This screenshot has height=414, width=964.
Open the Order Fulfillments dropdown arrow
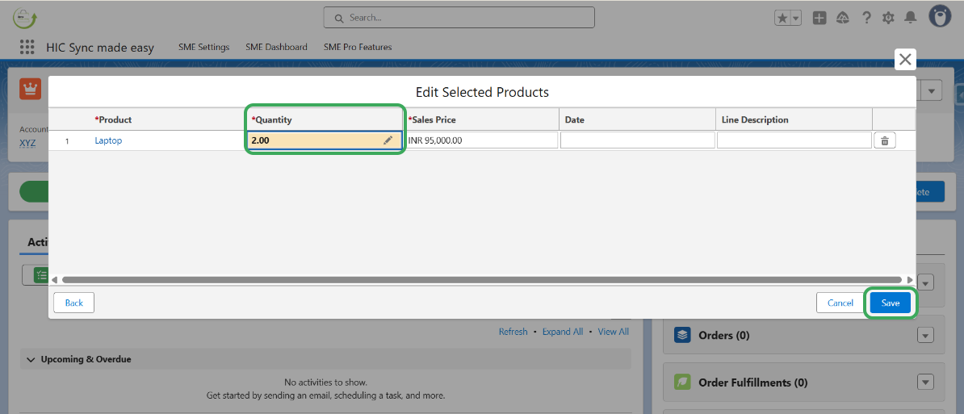pos(925,383)
